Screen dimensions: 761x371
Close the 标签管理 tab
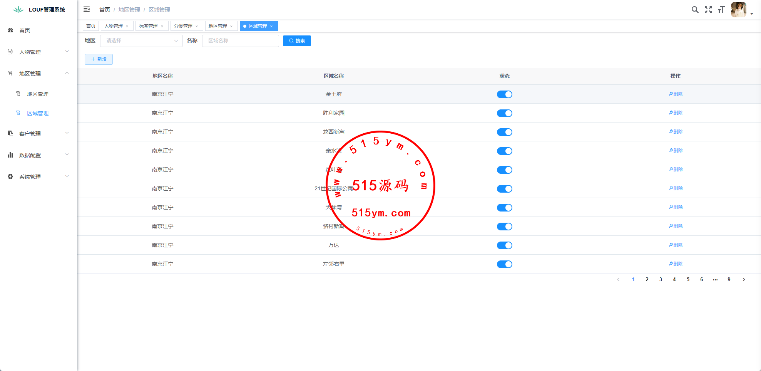(x=162, y=26)
